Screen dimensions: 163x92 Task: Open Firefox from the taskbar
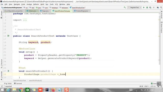coord(53,90)
